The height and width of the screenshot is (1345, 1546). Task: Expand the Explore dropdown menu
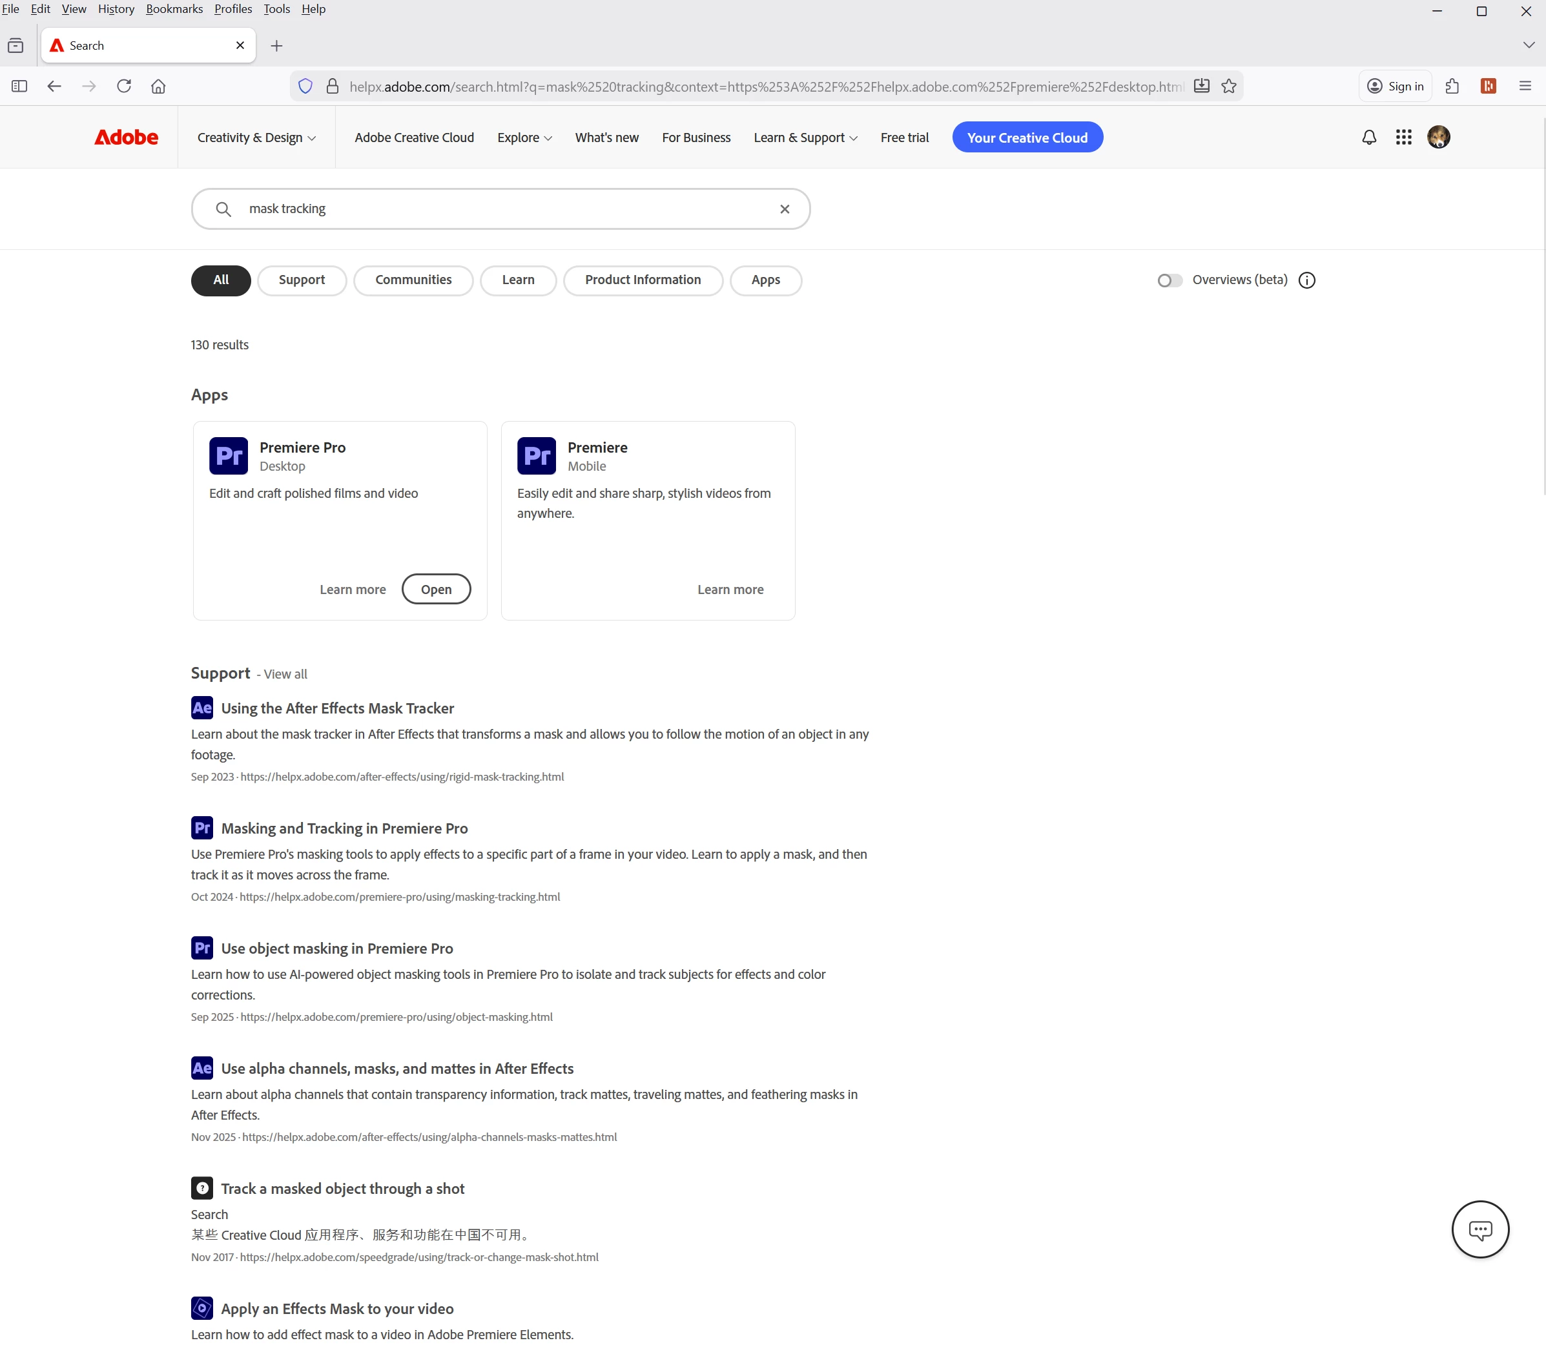pos(524,138)
